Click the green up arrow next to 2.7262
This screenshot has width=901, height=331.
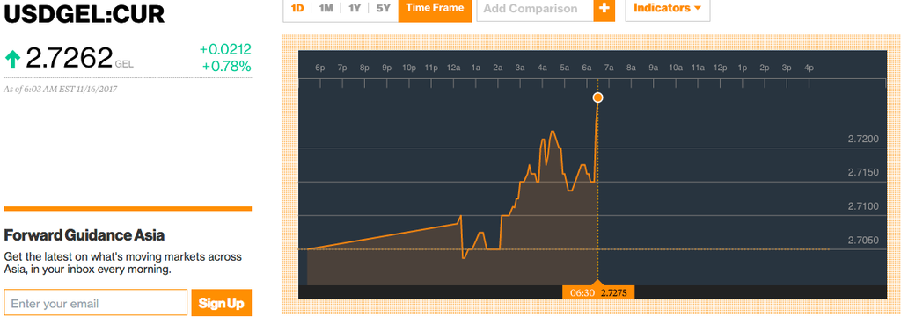[x=12, y=59]
